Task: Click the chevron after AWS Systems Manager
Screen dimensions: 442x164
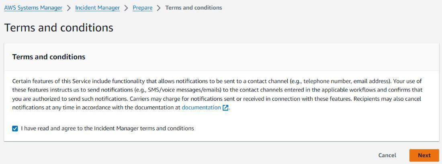Action: coord(69,8)
